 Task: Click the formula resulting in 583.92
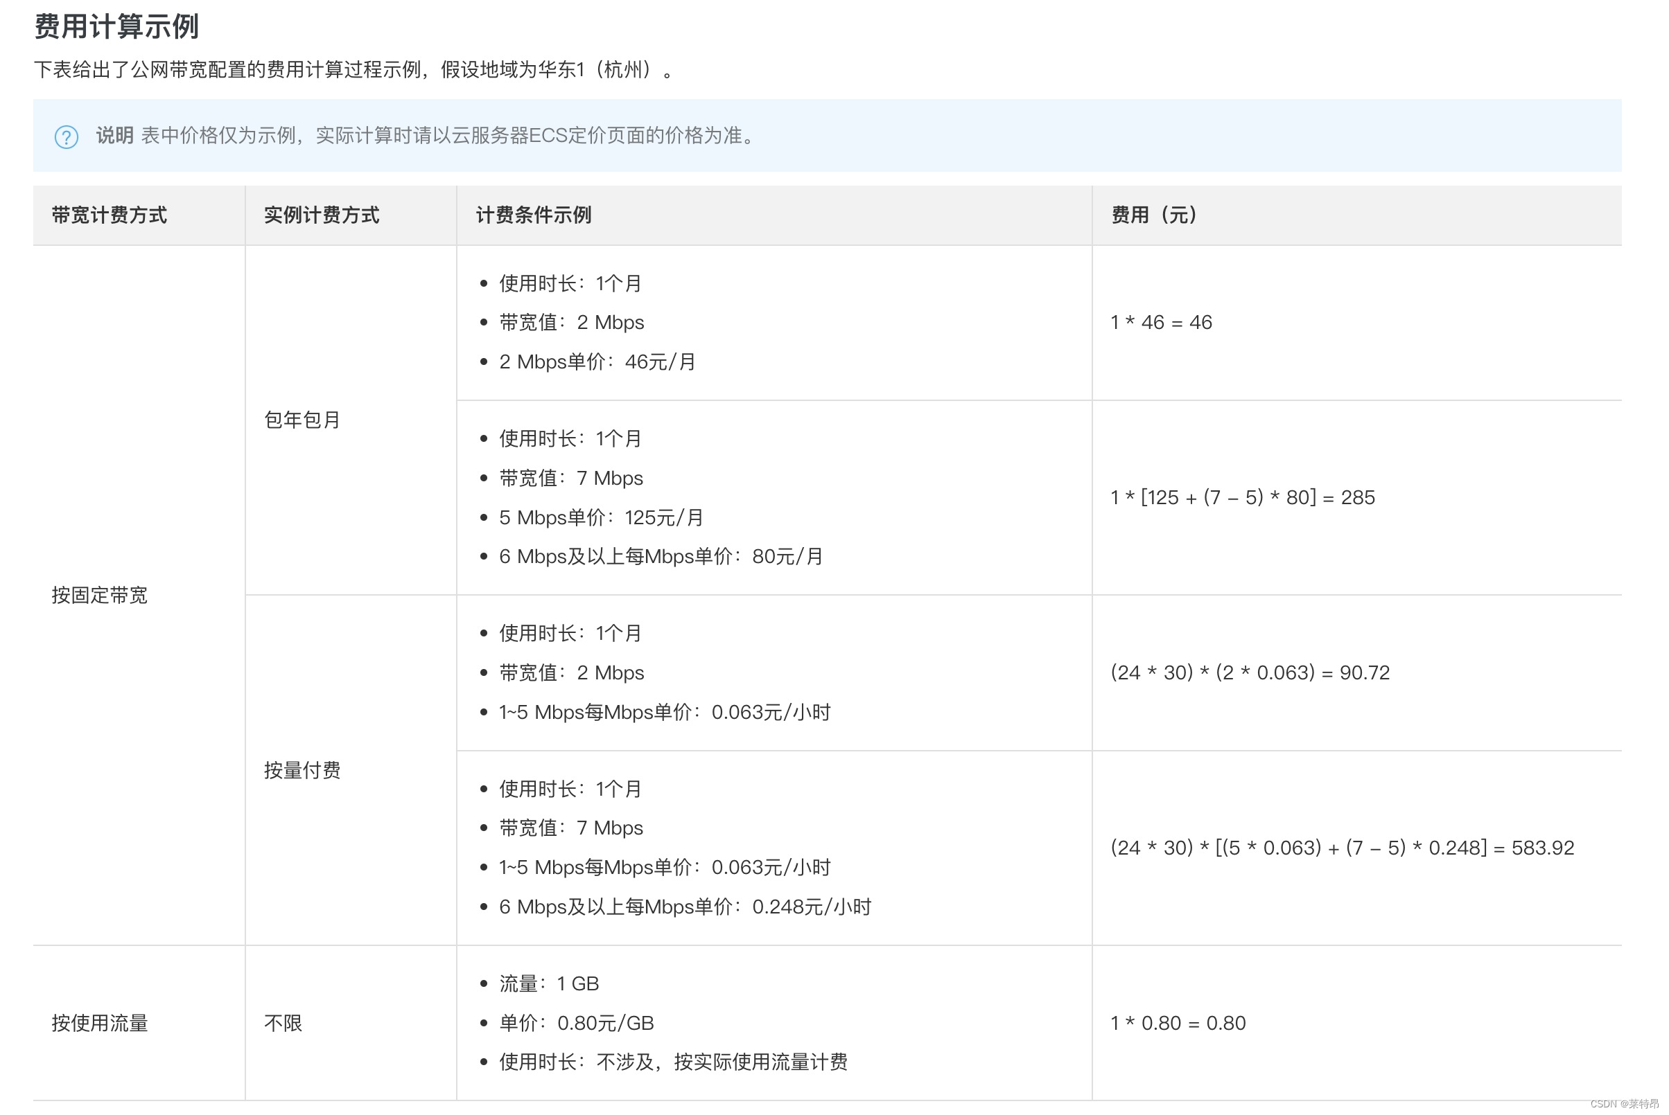(1342, 848)
